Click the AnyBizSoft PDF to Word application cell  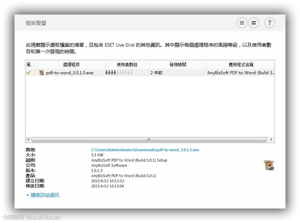tap(241, 73)
